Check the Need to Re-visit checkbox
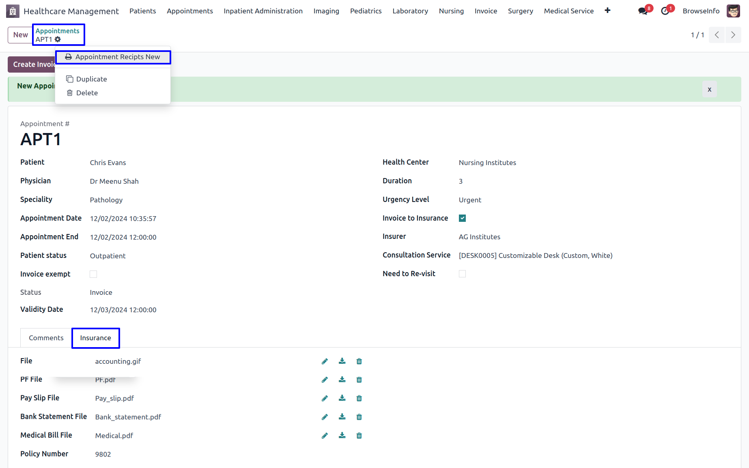The image size is (749, 468). (x=462, y=274)
